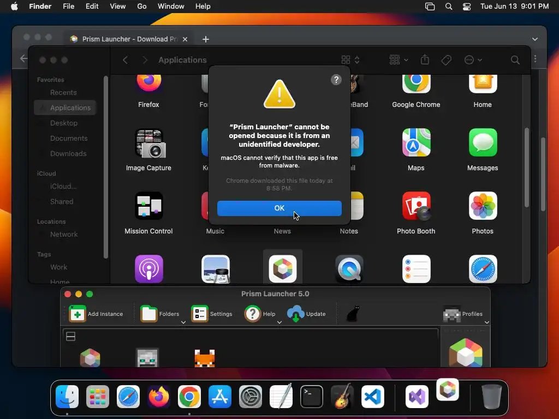Click the Finder share button
559x419 pixels.
pos(425,59)
